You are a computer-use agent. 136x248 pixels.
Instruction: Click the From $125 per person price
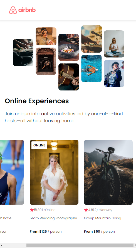[x=46, y=231]
